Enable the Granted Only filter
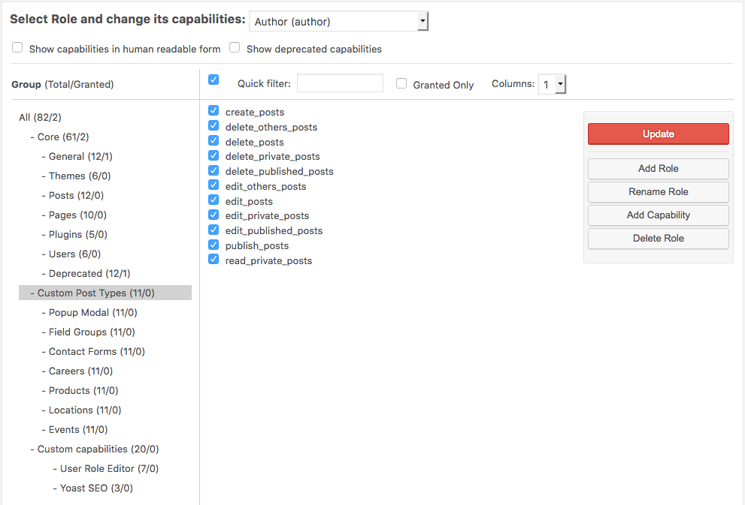The image size is (745, 505). [401, 84]
